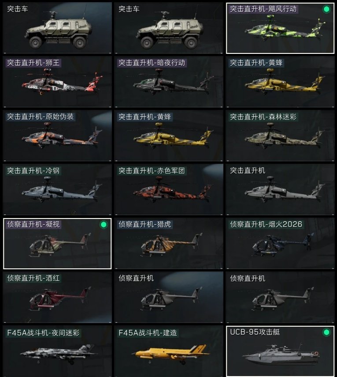Choose the 突击直升机-暗夜行动 helicopter skin
Screen dimensions: 337x377
[x=169, y=82]
